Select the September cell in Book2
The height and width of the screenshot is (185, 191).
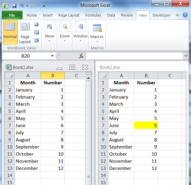click(121, 147)
